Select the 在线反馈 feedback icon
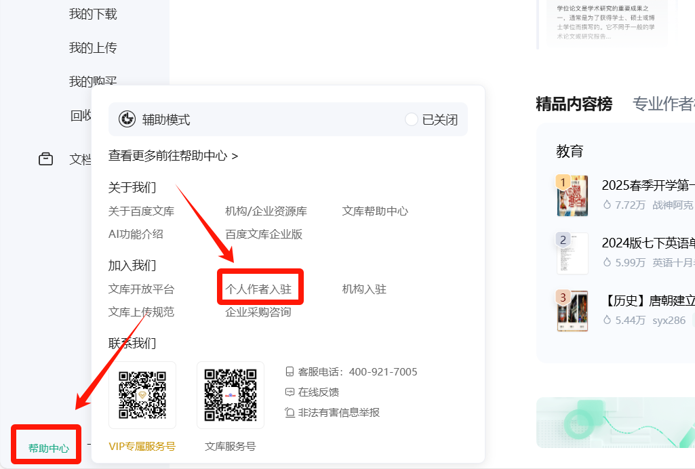 point(287,392)
